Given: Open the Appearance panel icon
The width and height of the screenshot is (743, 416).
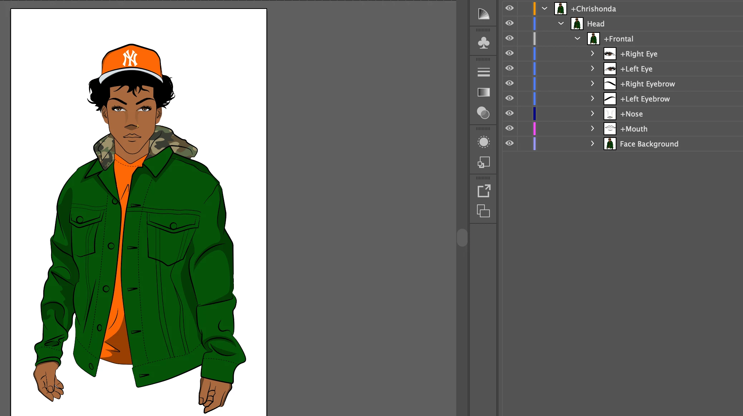Looking at the screenshot, I should (x=483, y=142).
